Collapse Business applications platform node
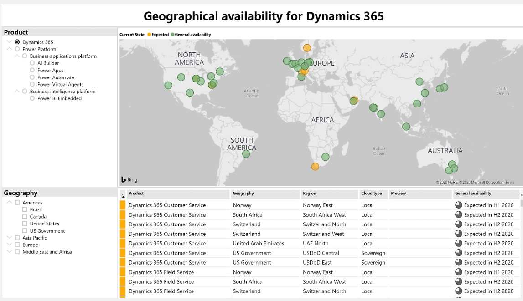This screenshot has height=301, width=523. 17,56
